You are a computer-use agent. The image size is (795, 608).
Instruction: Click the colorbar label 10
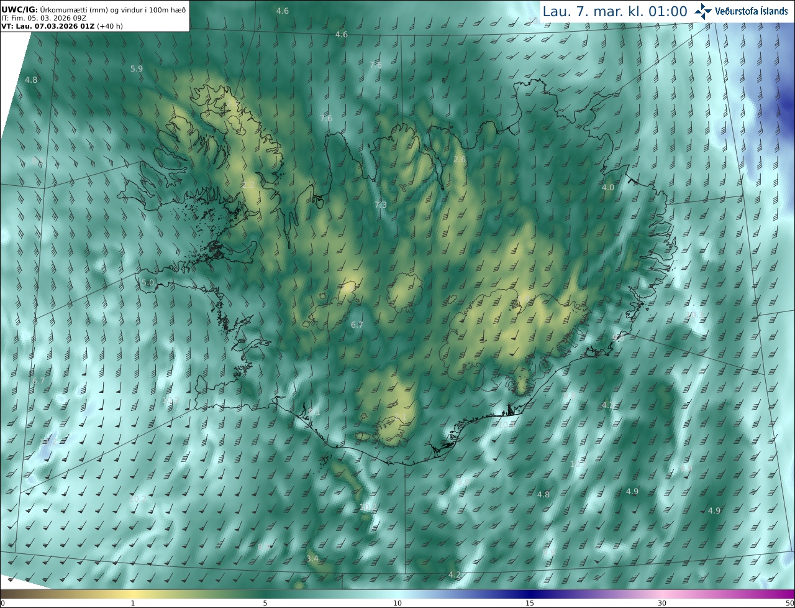[397, 603]
